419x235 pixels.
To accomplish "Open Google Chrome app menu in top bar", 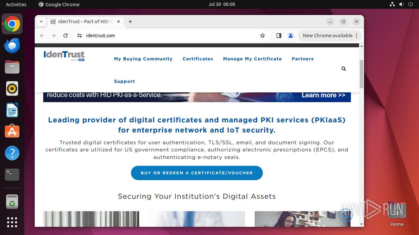I will coord(59,4).
